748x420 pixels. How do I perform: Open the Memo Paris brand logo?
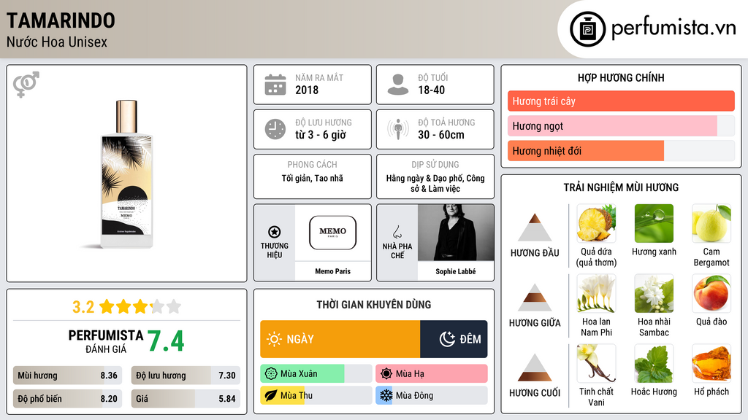coord(332,233)
